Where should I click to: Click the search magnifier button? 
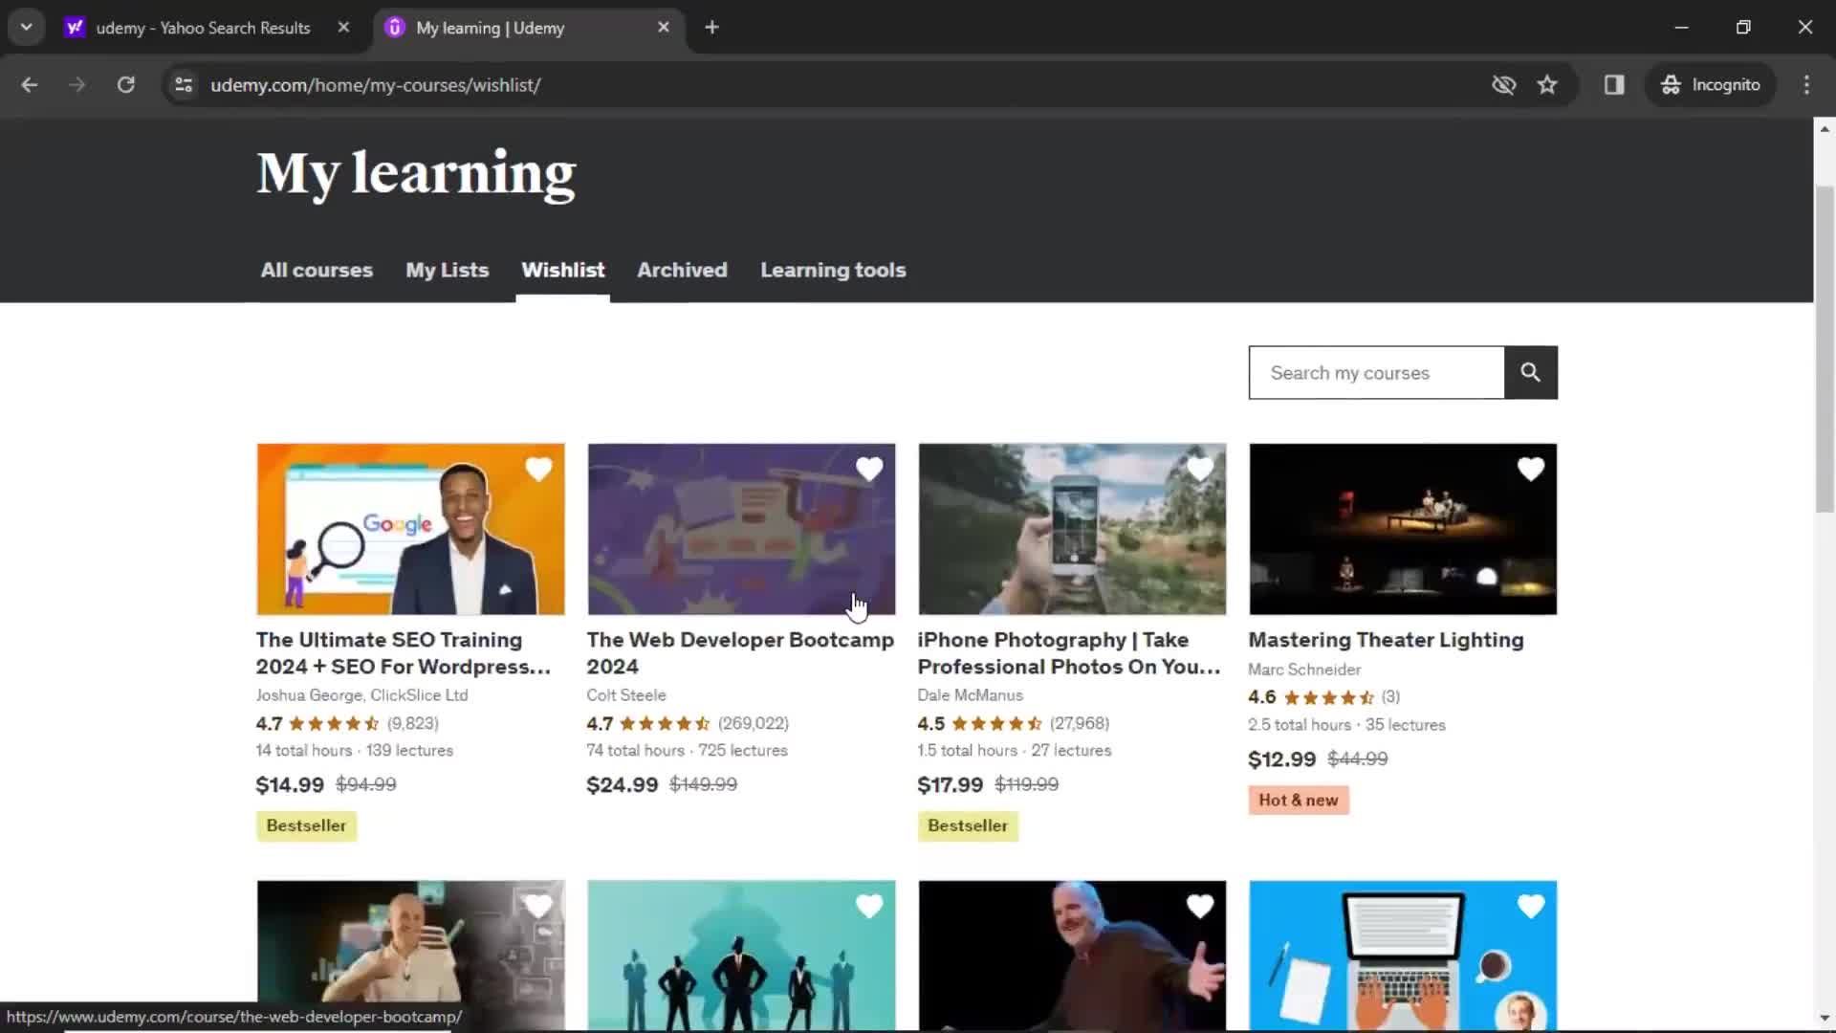[x=1531, y=372]
